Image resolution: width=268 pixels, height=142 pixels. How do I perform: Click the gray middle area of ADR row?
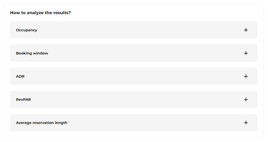(x=134, y=76)
